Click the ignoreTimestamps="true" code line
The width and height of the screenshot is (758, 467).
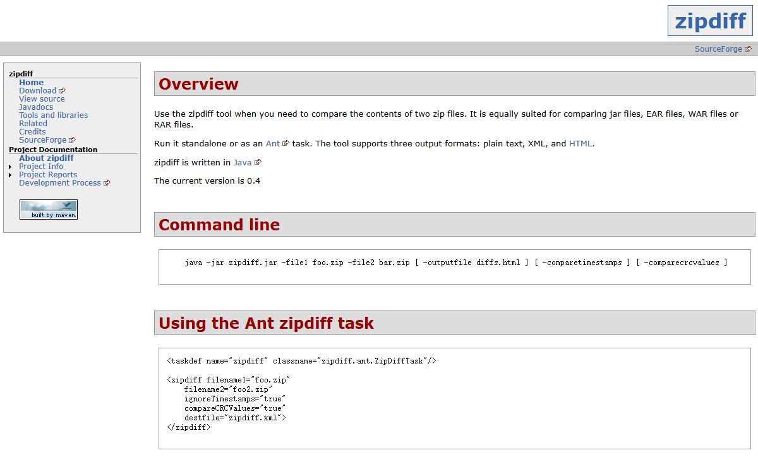[235, 399]
